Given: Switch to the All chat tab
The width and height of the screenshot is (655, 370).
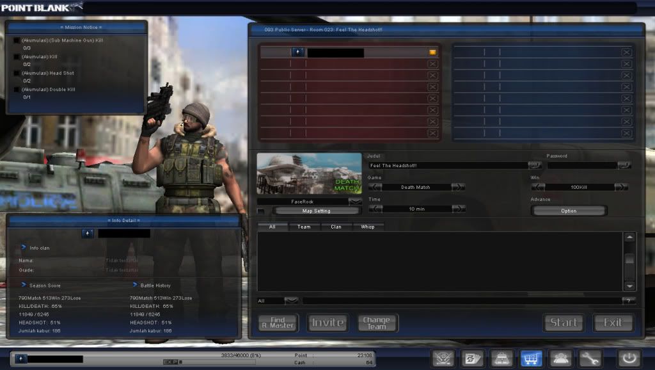Looking at the screenshot, I should 272,227.
